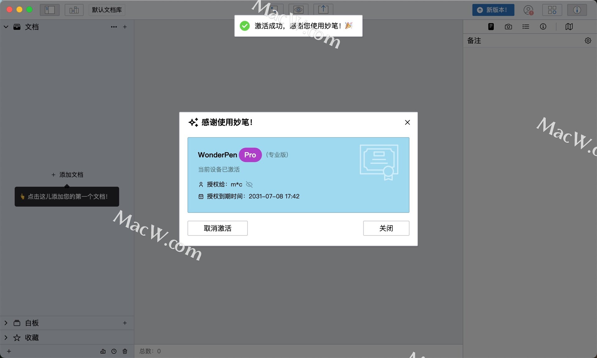The image size is (597, 358).
Task: Select the document info tab icon
Action: coord(543,27)
